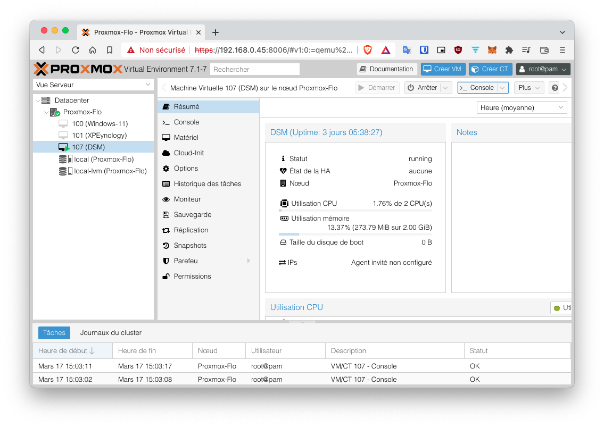Click the Arrêter button
604x427 pixels.
(423, 88)
